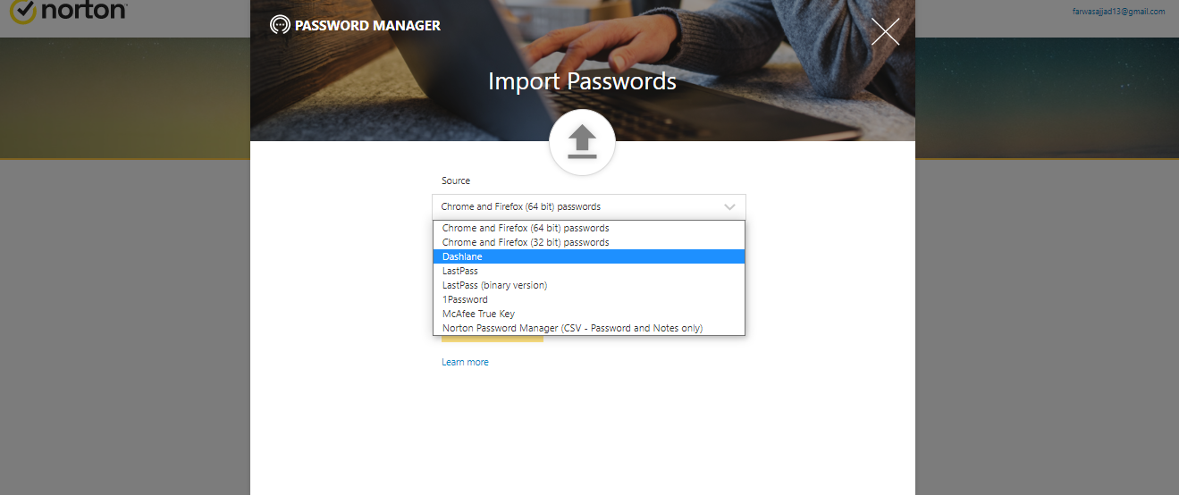Click the Import Passwords heading
Screen dimensions: 1179x495
click(582, 81)
